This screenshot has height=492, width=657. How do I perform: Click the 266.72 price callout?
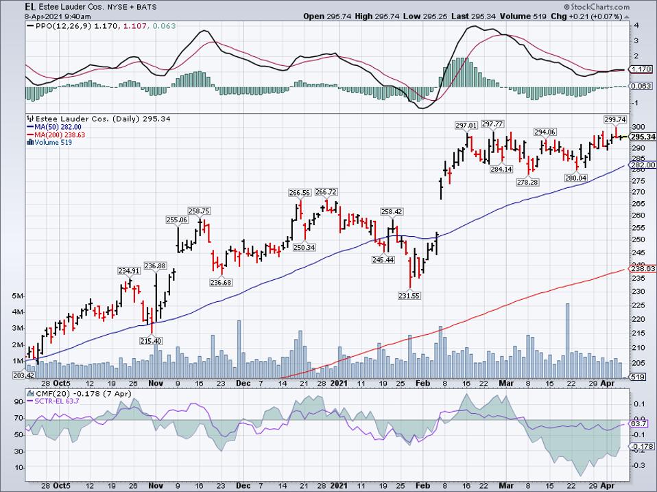tap(326, 192)
